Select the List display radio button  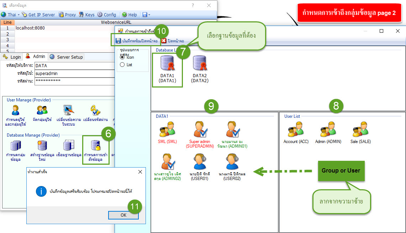(x=122, y=65)
